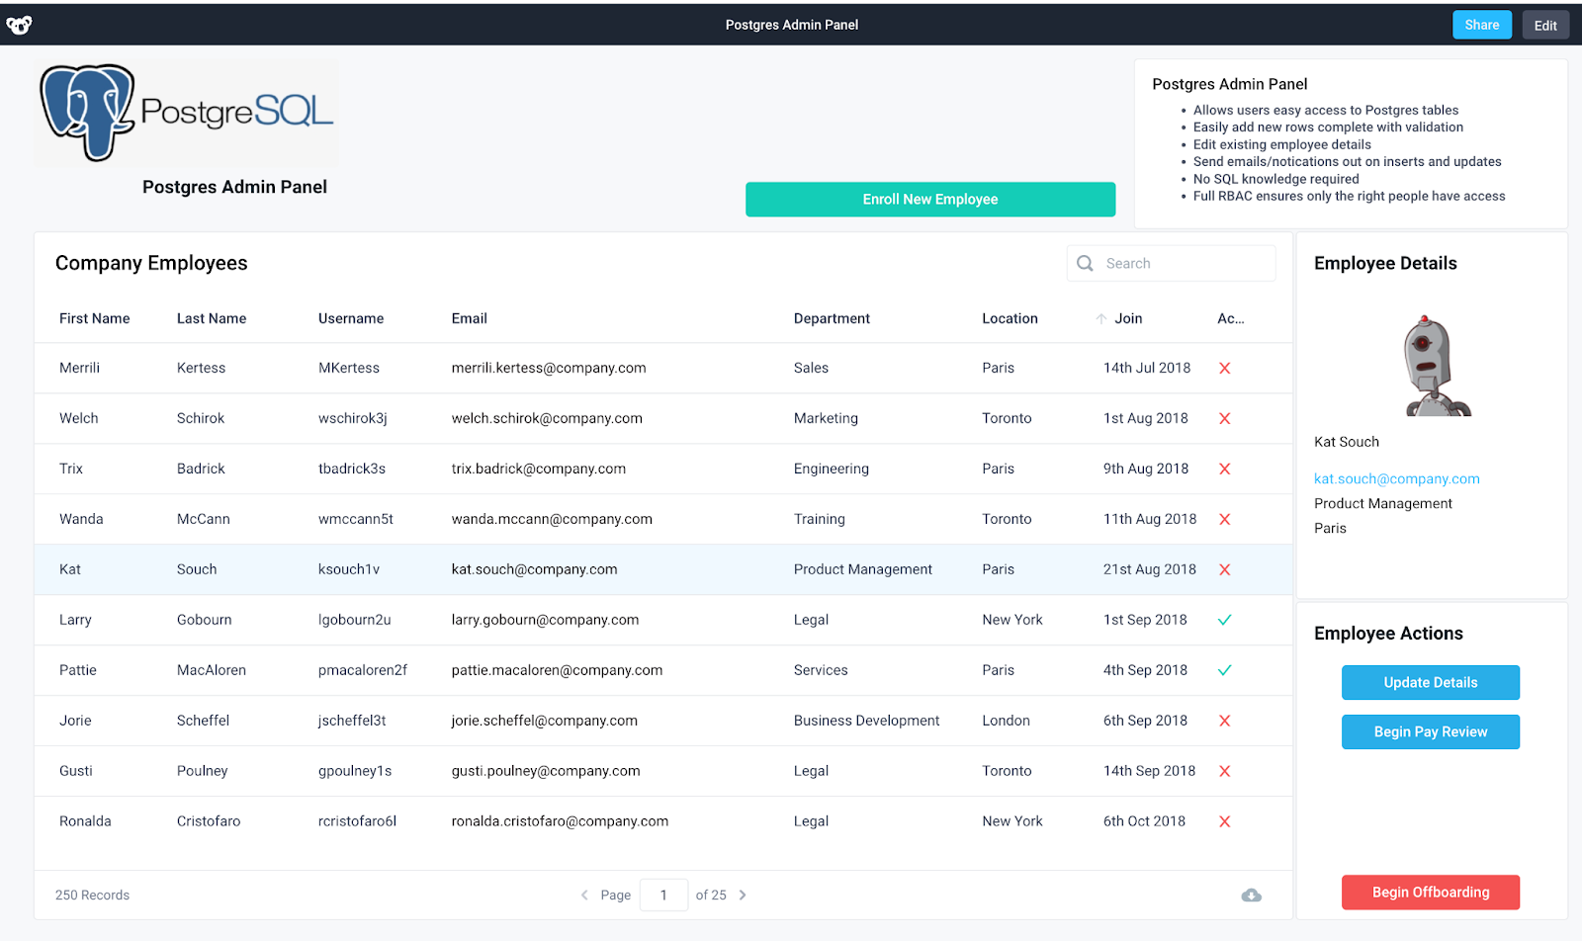The image size is (1582, 941).
Task: Click the next page chevron
Action: [x=743, y=895]
